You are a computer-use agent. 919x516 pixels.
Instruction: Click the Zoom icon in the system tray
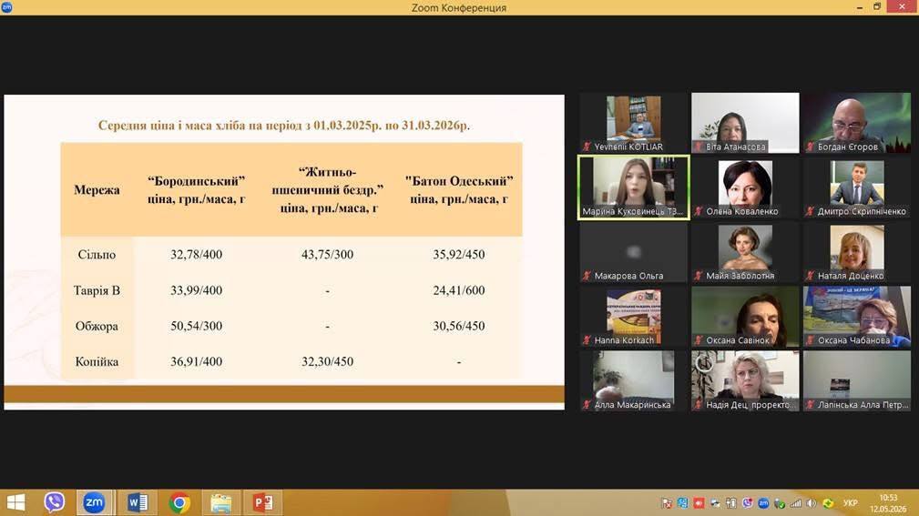[763, 503]
